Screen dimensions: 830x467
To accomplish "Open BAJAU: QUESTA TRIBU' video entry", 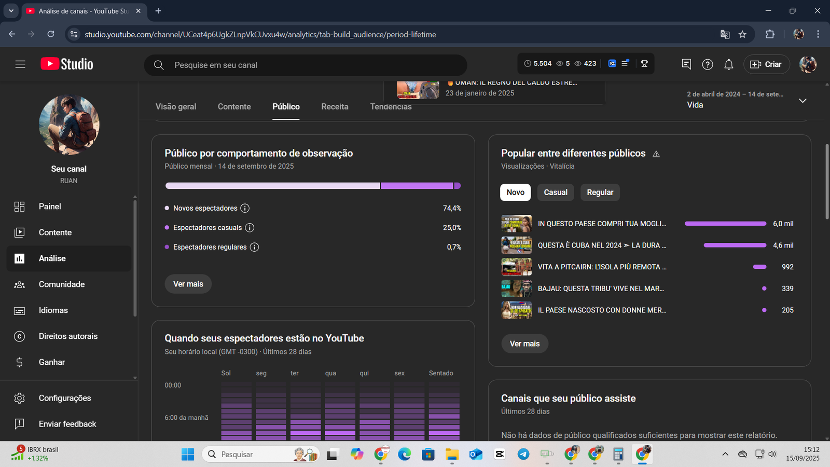I will coord(601,289).
